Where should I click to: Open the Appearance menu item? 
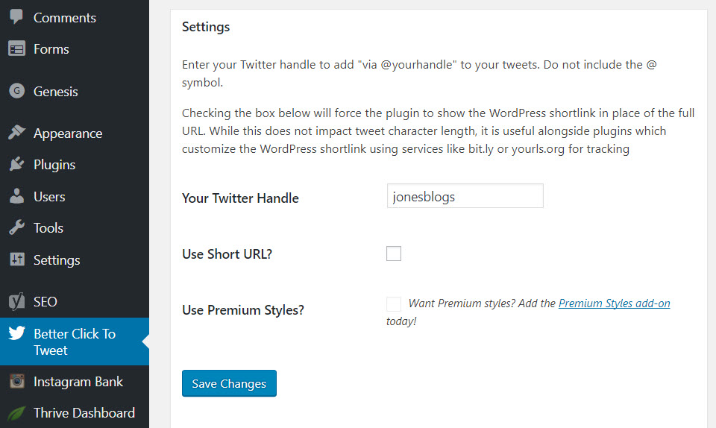(x=68, y=133)
